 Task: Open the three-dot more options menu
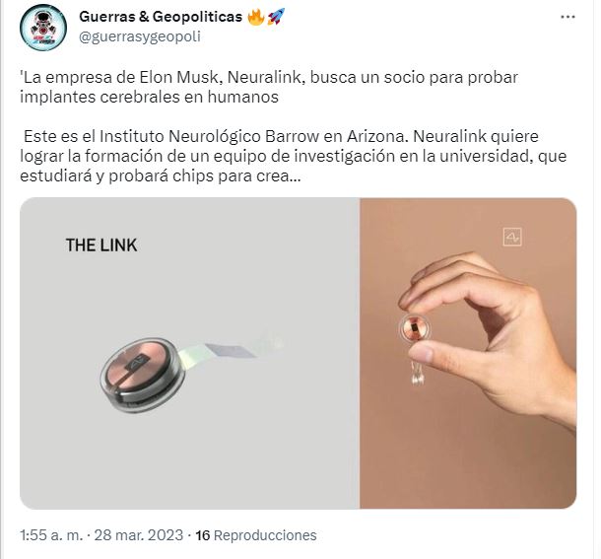568,17
